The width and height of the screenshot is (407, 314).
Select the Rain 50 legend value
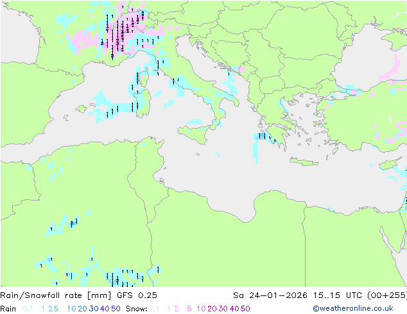coord(116,309)
